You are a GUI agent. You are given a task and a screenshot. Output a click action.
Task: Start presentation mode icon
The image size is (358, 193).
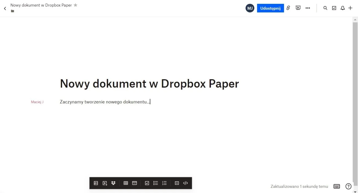298,8
